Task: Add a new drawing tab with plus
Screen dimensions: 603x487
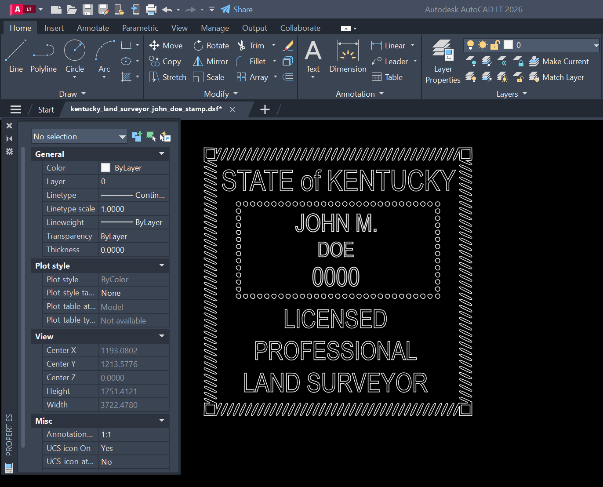Action: point(265,109)
